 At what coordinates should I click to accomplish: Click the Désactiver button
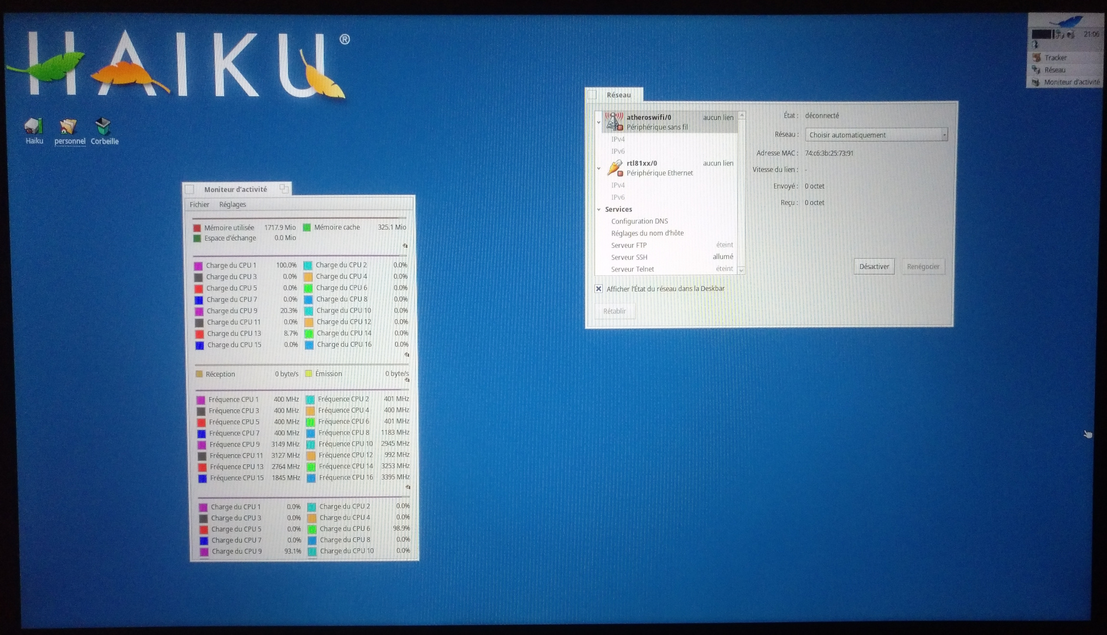click(874, 267)
